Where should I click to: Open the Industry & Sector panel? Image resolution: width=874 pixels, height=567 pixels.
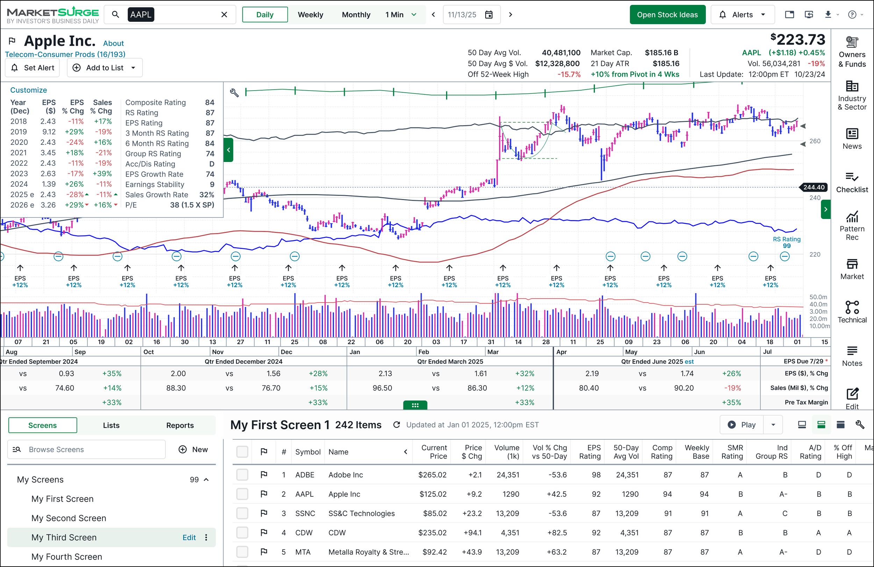click(852, 95)
